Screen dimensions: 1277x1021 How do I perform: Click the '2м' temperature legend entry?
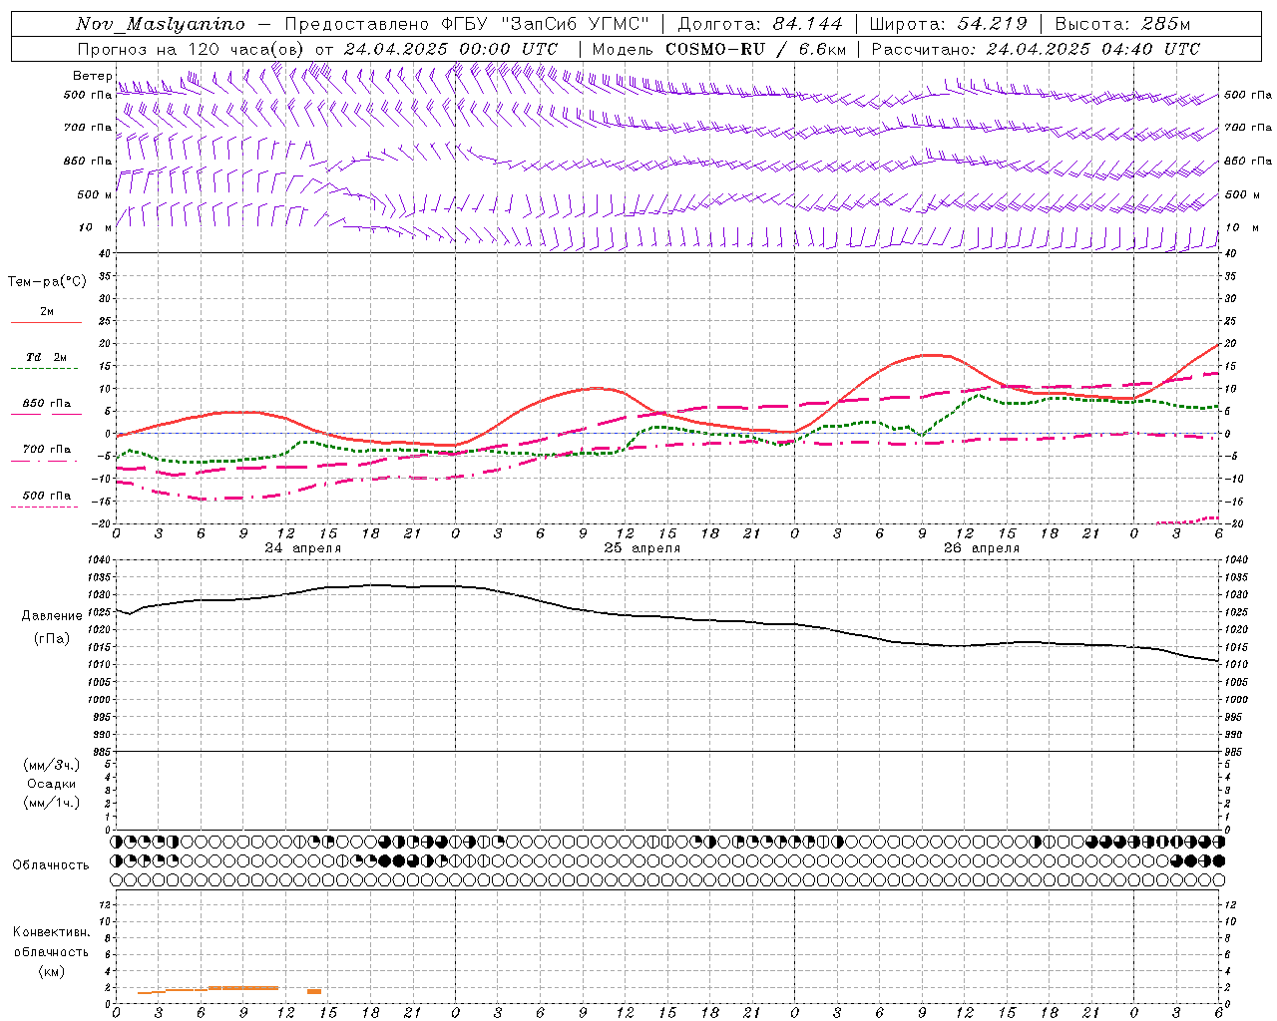coord(47,312)
